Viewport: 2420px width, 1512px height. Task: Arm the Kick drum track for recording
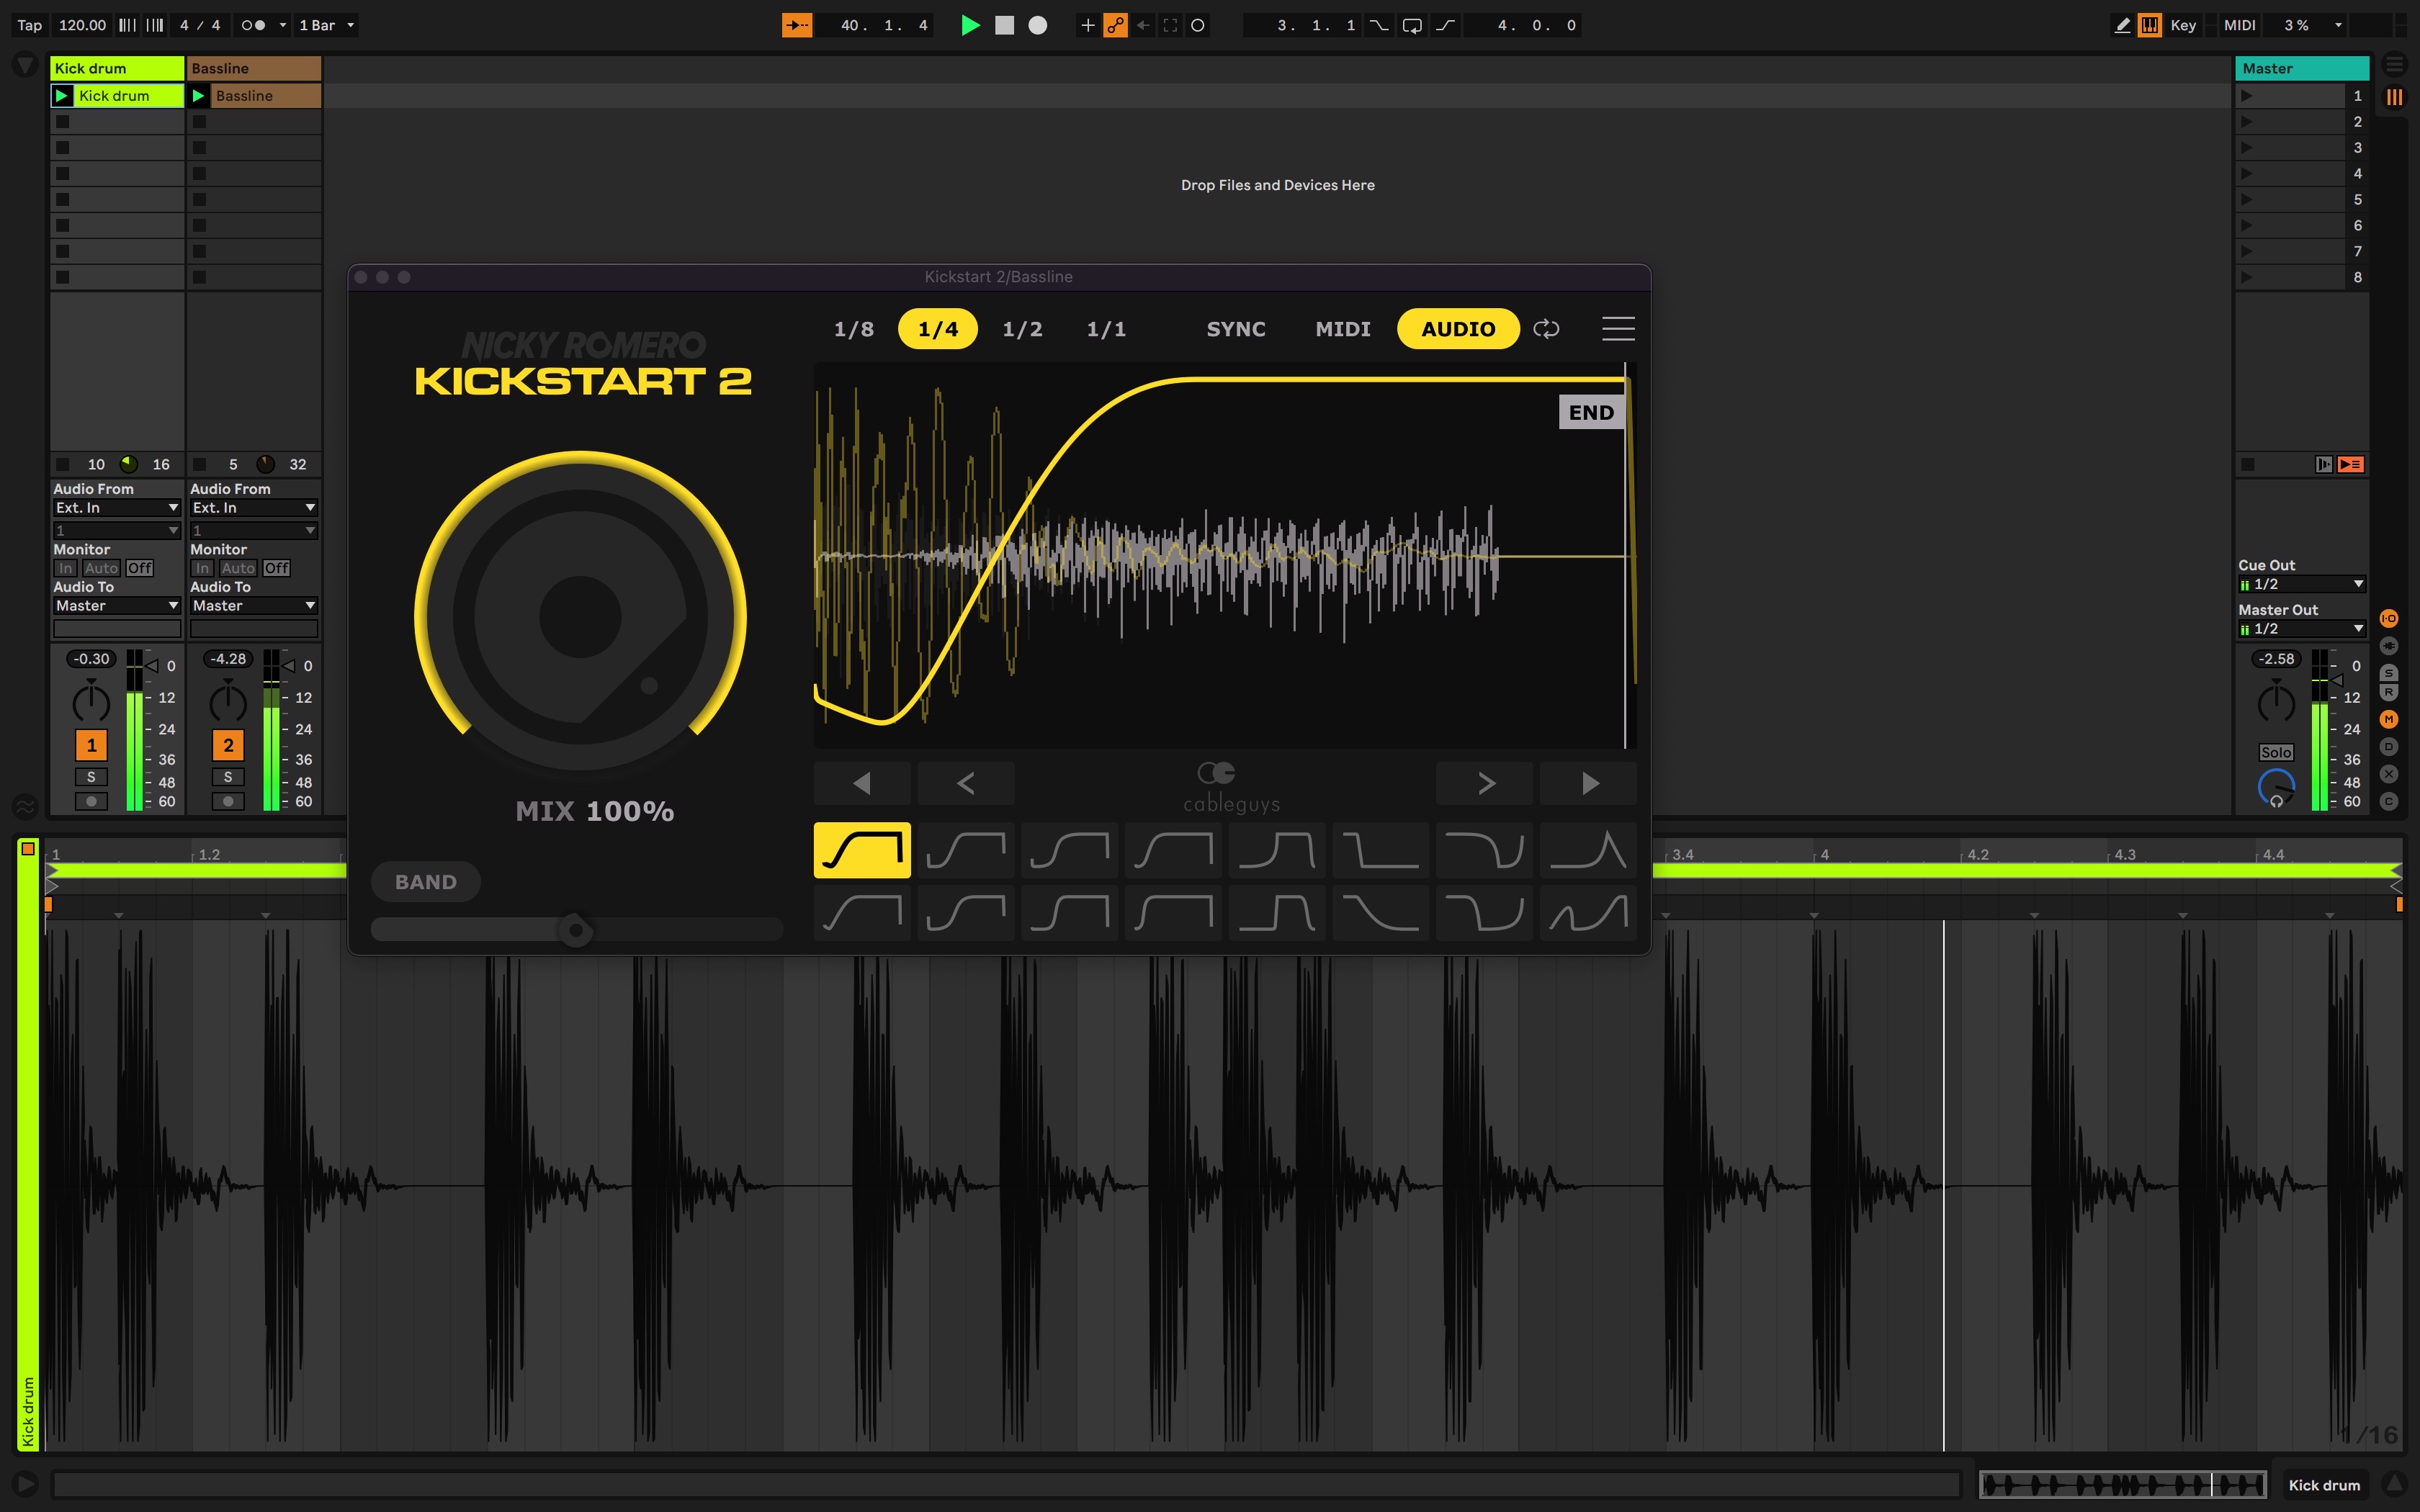point(91,801)
